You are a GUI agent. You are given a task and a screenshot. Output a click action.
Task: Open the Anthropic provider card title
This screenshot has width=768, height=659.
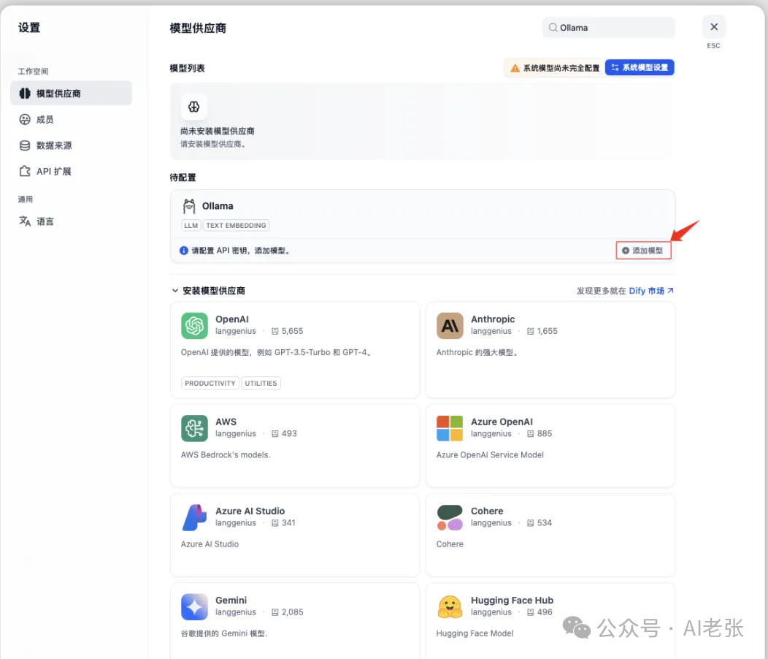click(493, 319)
